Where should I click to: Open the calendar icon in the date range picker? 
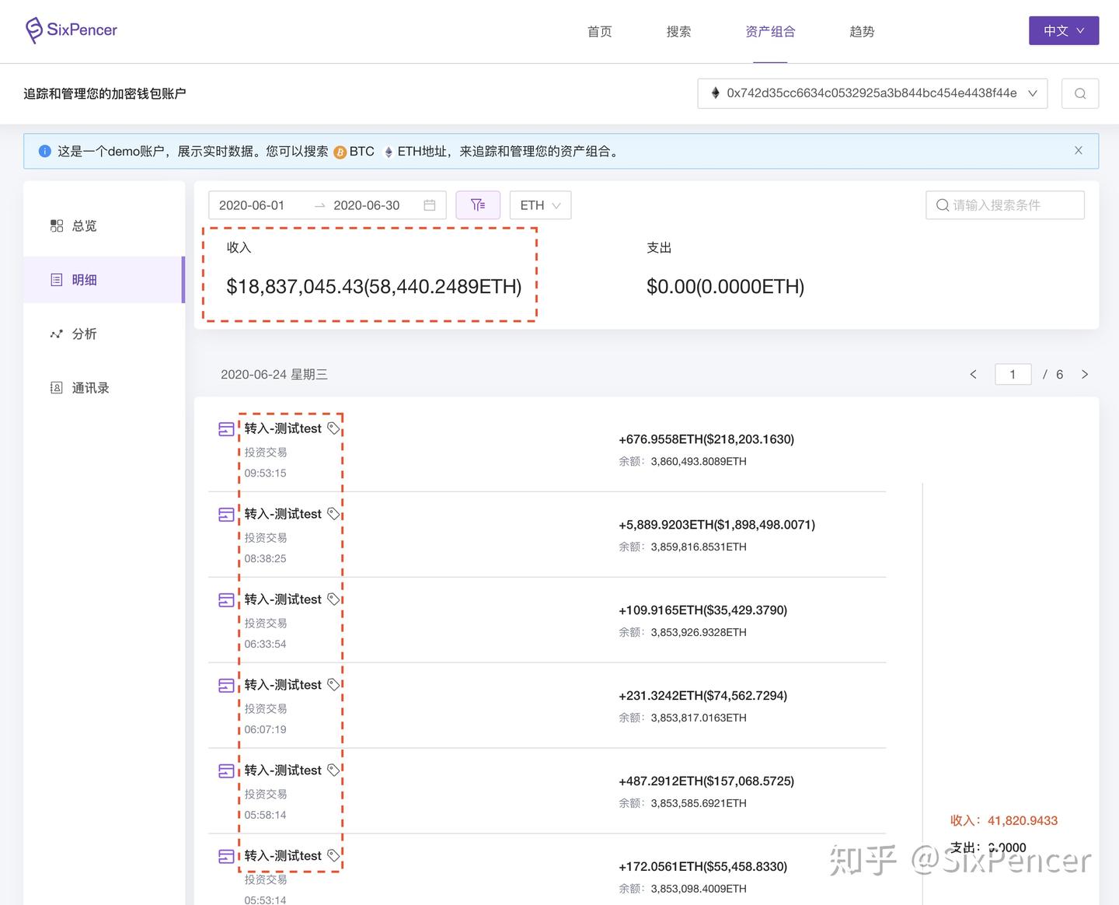pyautogui.click(x=430, y=204)
